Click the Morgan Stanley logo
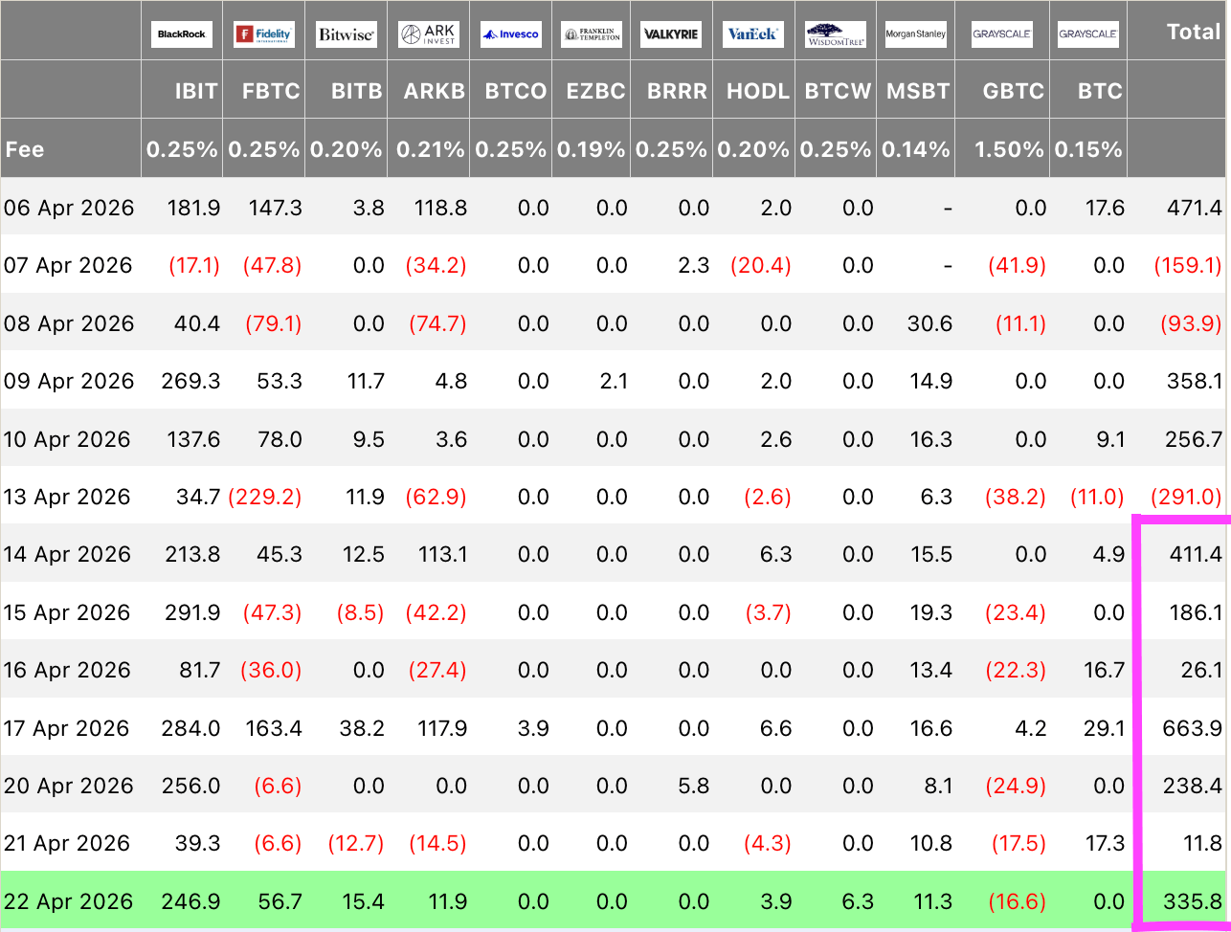The height and width of the screenshot is (932, 1231). click(x=915, y=34)
